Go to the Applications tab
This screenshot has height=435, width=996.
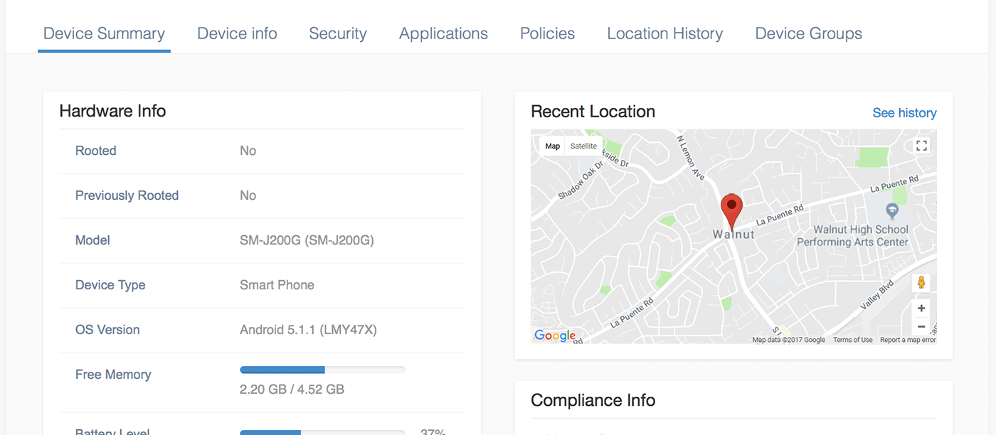point(443,33)
